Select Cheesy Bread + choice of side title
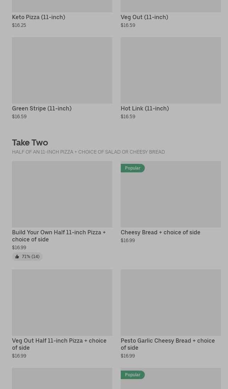Screen dimensions: 228x389 [160, 232]
